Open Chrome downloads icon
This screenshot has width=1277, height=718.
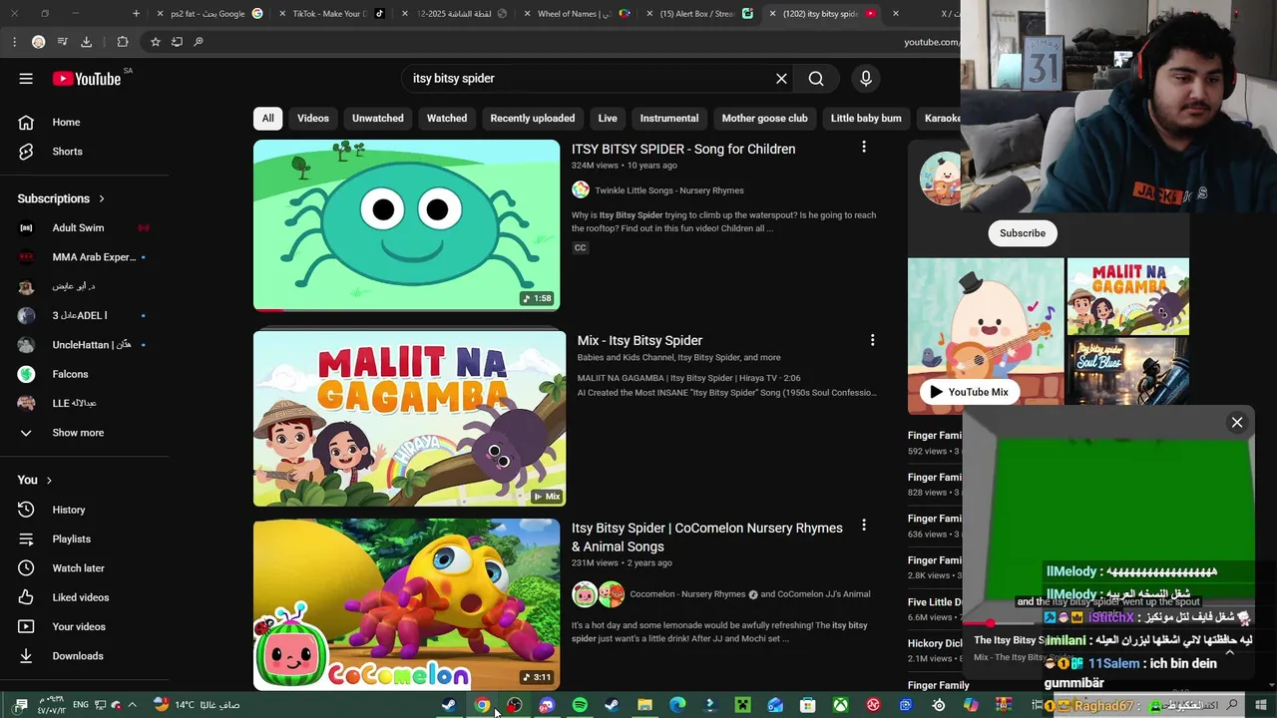86,42
